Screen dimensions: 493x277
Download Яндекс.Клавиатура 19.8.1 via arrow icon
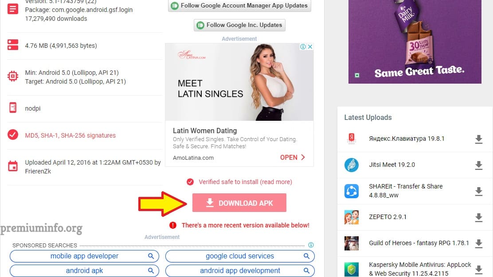click(x=478, y=139)
